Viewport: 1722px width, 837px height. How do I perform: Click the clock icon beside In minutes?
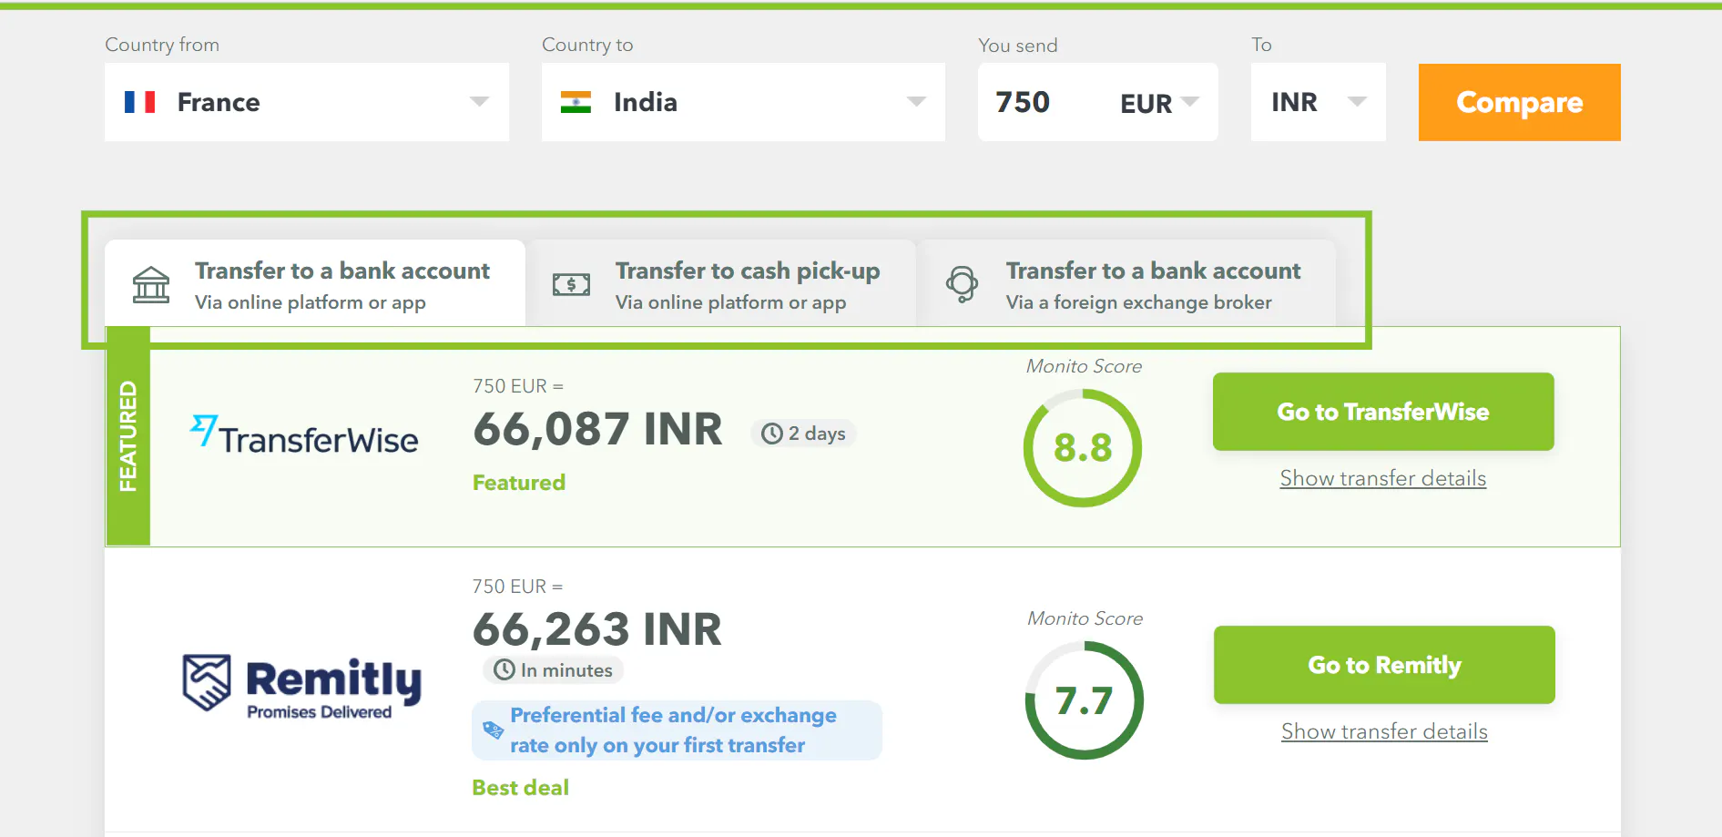504,670
